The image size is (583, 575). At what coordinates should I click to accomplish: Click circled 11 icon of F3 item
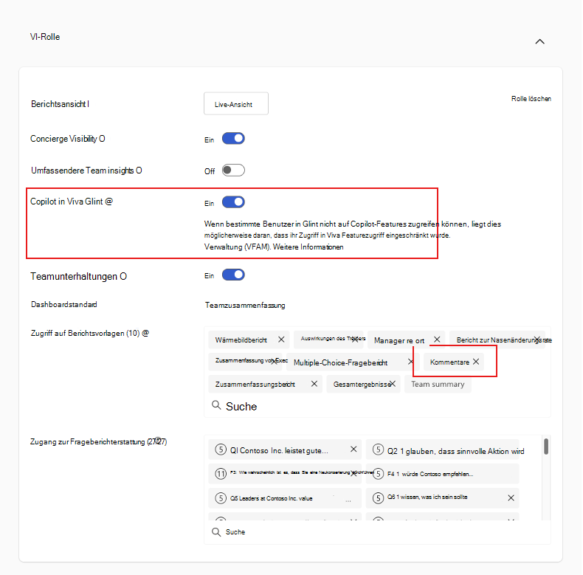pos(221,474)
